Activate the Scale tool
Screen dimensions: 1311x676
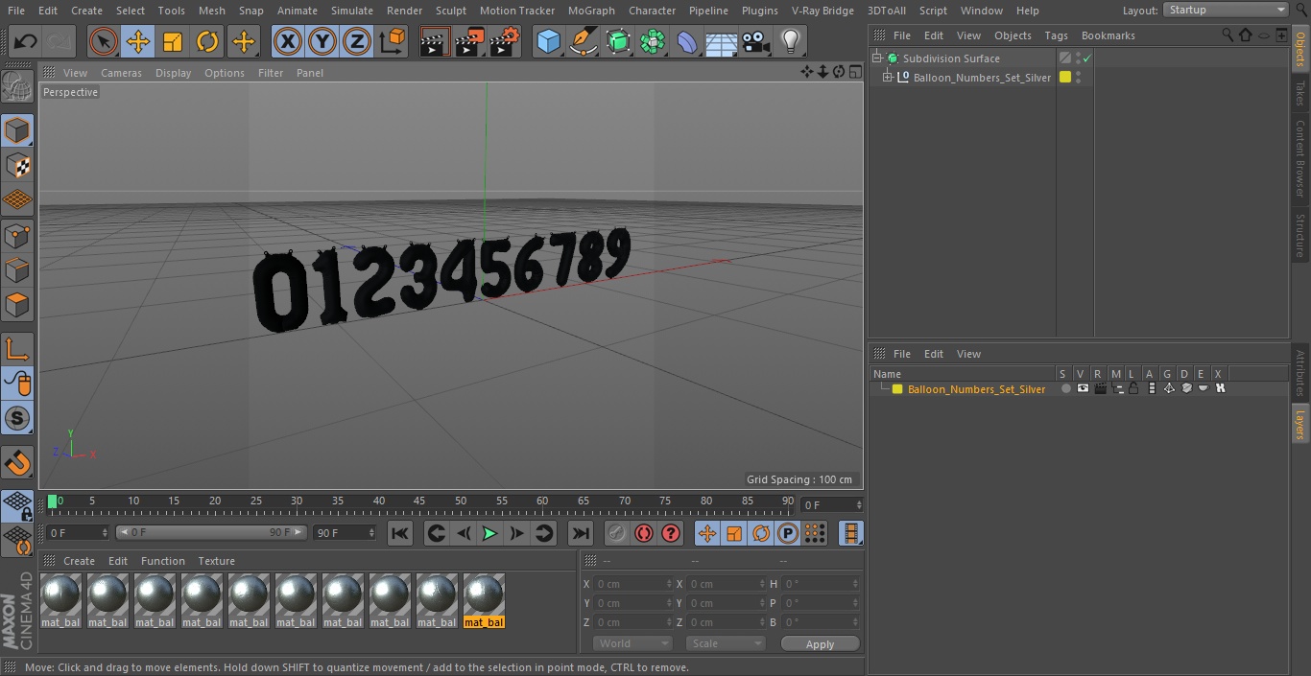click(173, 41)
